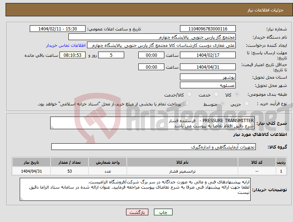Click the need date cell 1404/04/31
This screenshot has height=222, width=293.
tap(31, 171)
